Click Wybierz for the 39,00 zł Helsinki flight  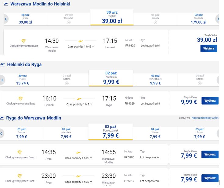[208, 49]
